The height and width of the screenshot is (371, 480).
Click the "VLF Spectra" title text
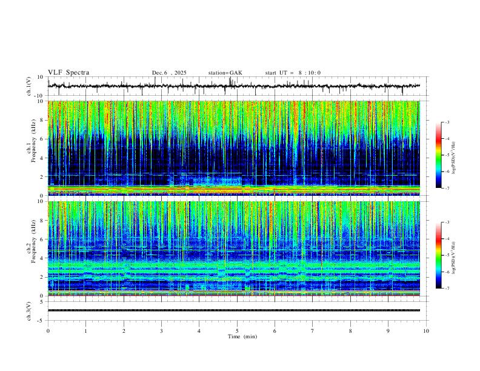click(68, 73)
